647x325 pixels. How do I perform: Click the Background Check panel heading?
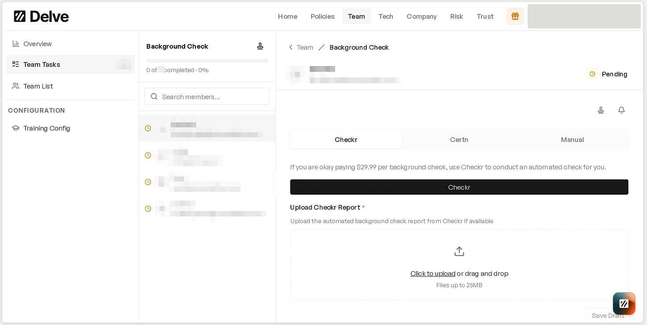pyautogui.click(x=177, y=46)
